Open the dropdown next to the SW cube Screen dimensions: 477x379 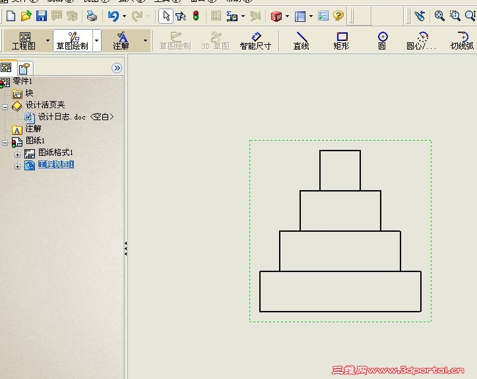pyautogui.click(x=287, y=16)
